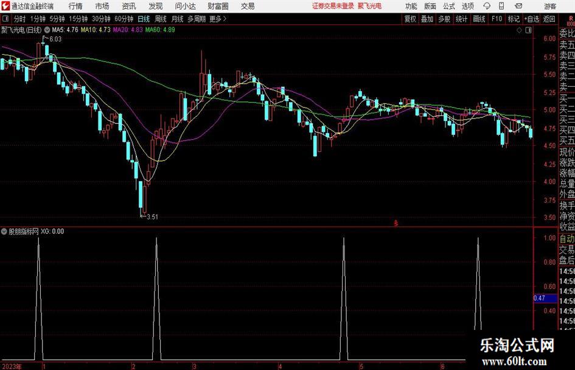This screenshot has height=370, width=575.
Task: Click the 标记 mark toolbar button
Action: 514,19
